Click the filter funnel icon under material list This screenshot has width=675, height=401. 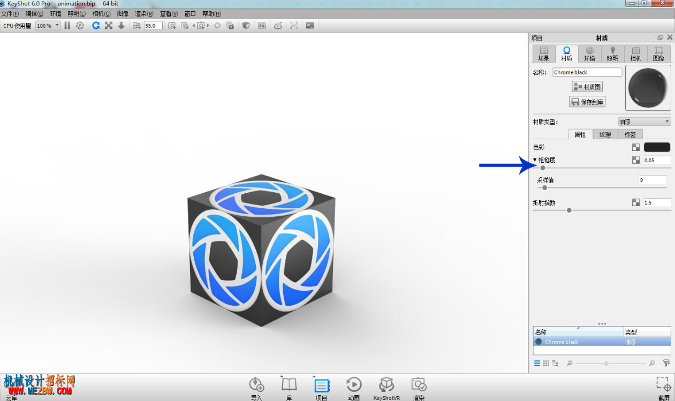(x=666, y=363)
